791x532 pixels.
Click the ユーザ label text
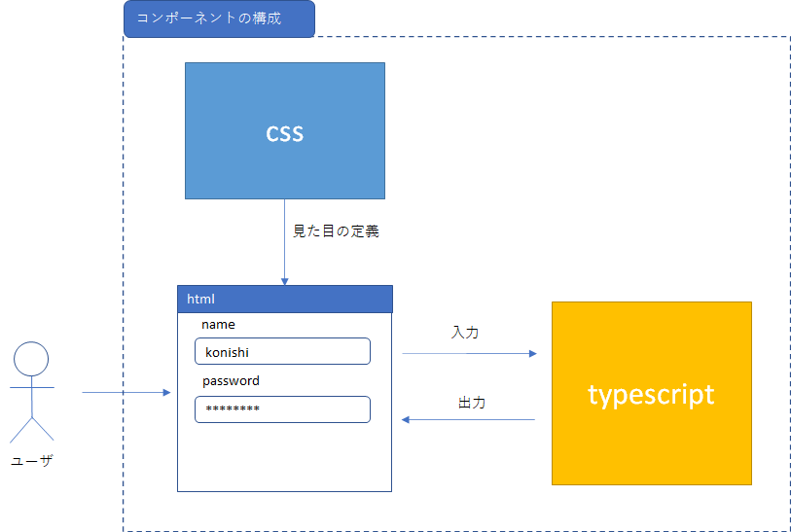pos(32,460)
